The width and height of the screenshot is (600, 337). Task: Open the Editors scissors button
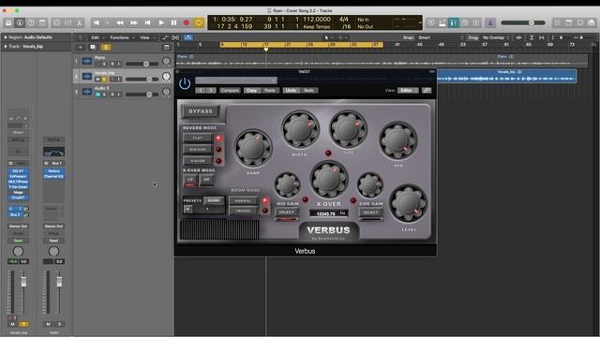coord(79,22)
